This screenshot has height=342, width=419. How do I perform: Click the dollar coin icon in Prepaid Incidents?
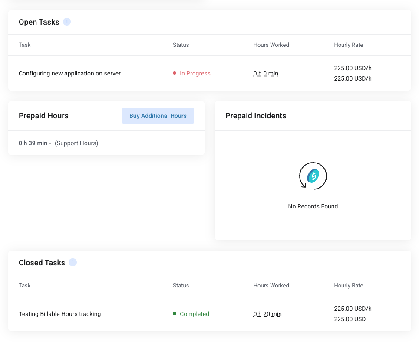click(x=313, y=176)
